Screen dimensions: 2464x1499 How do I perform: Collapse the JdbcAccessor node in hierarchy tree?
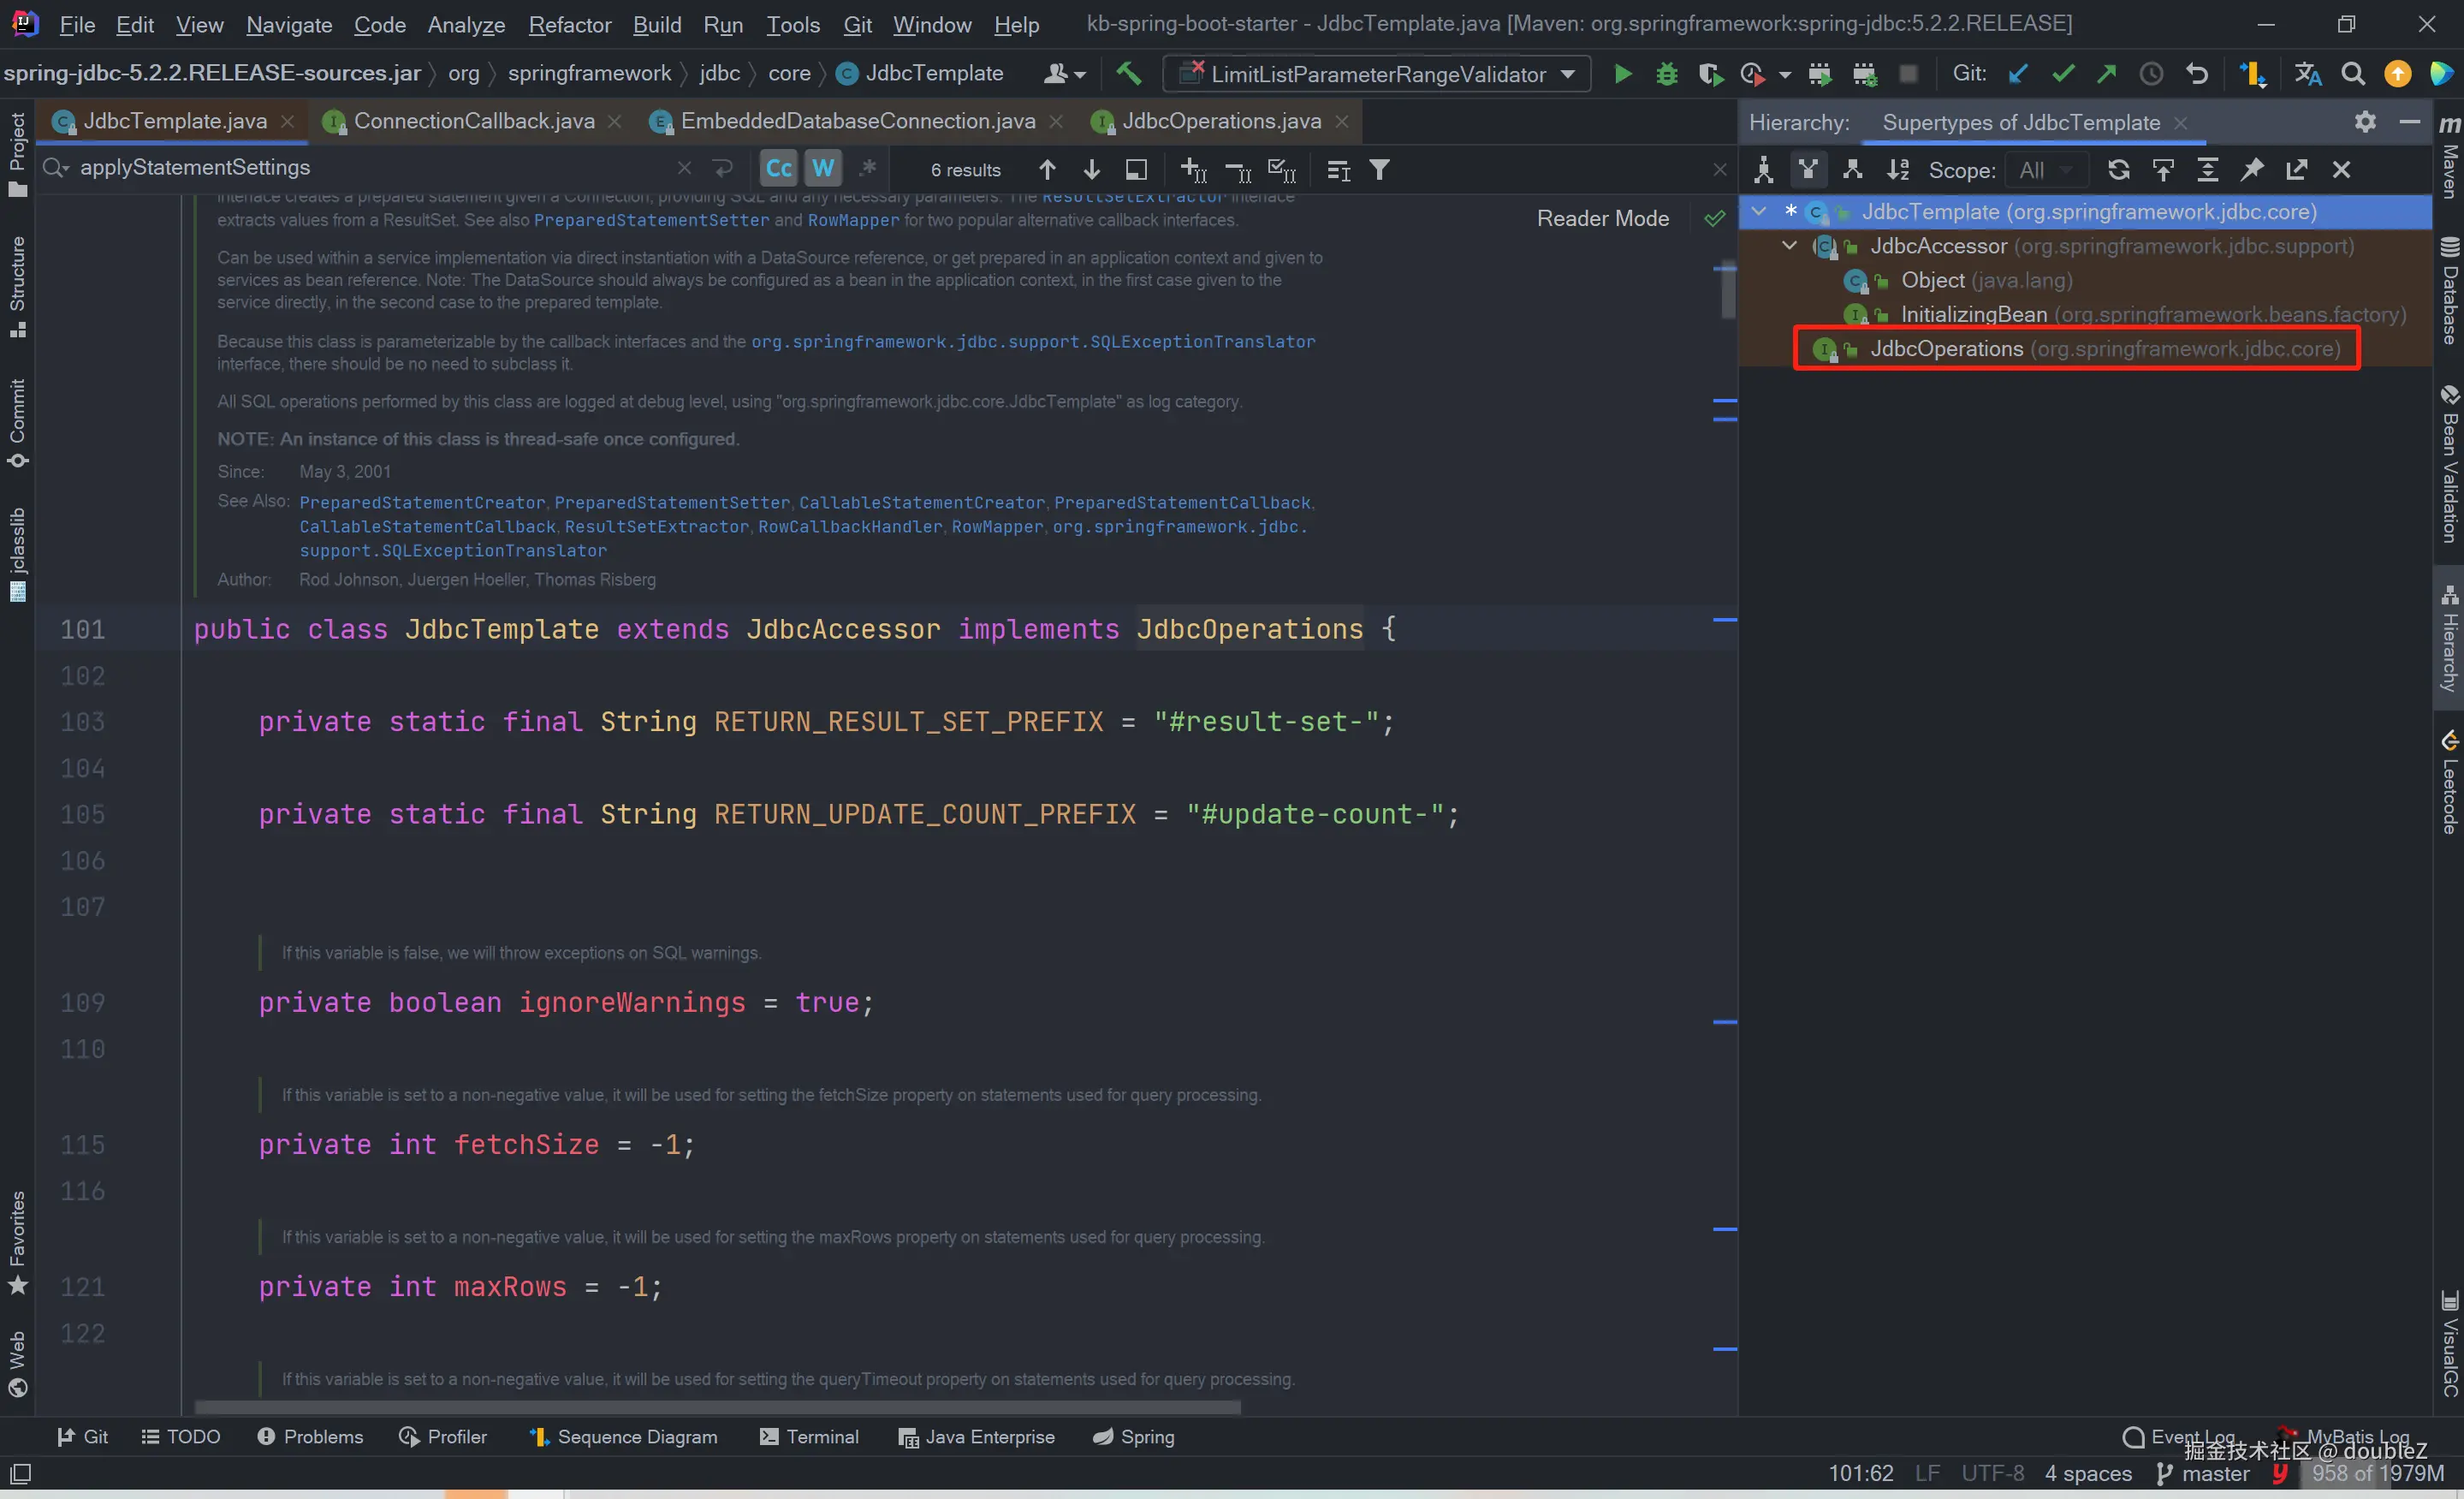[x=1789, y=246]
